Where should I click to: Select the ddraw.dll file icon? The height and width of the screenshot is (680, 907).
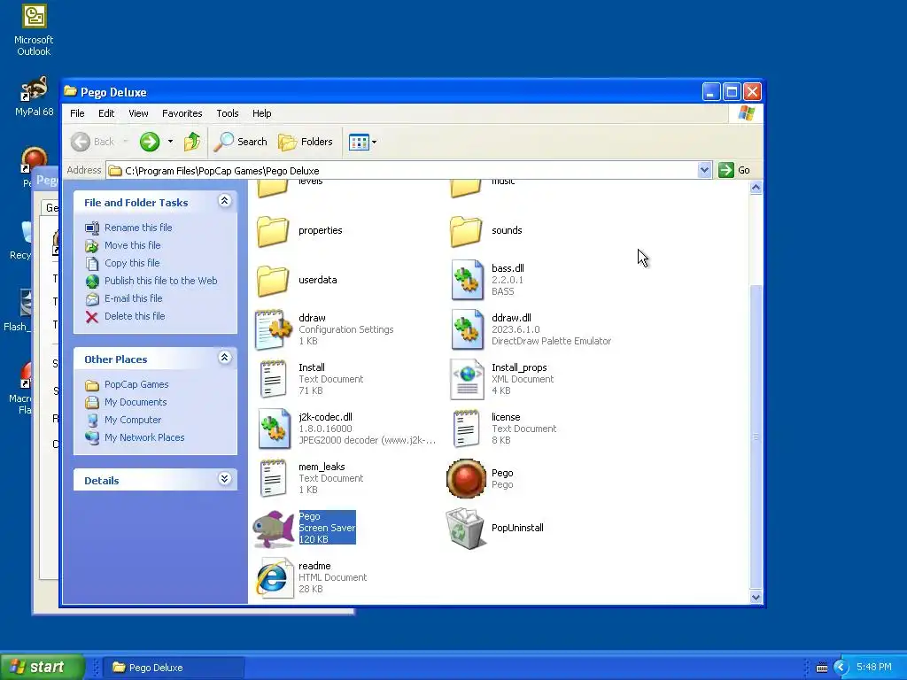click(467, 329)
